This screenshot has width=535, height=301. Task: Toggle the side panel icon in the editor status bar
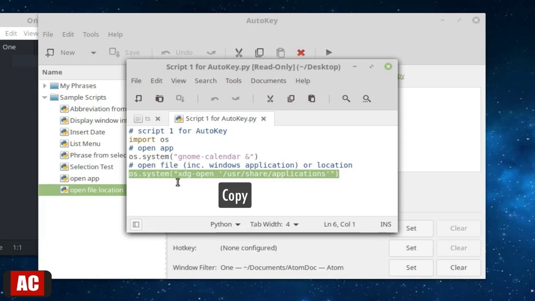[x=136, y=224]
